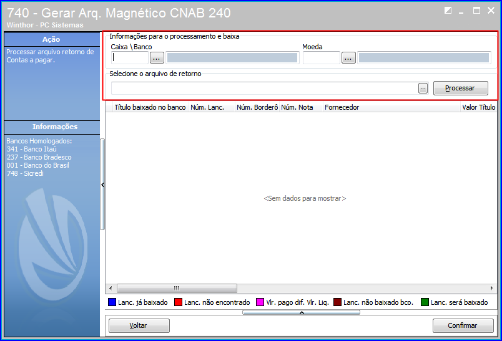Image resolution: width=502 pixels, height=341 pixels.
Task: Click the red Lanc. não encontrado swatch
Action: (179, 302)
